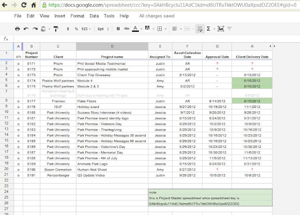Open the functions dropdown arrow

point(215,29)
